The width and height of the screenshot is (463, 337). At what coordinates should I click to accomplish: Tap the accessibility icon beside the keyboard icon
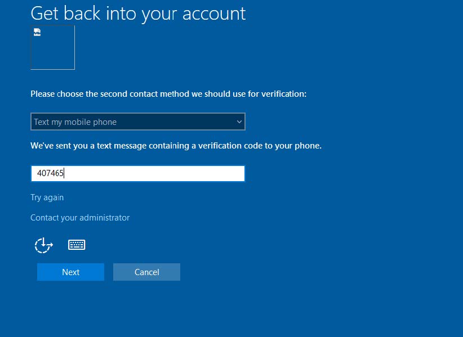click(x=43, y=245)
